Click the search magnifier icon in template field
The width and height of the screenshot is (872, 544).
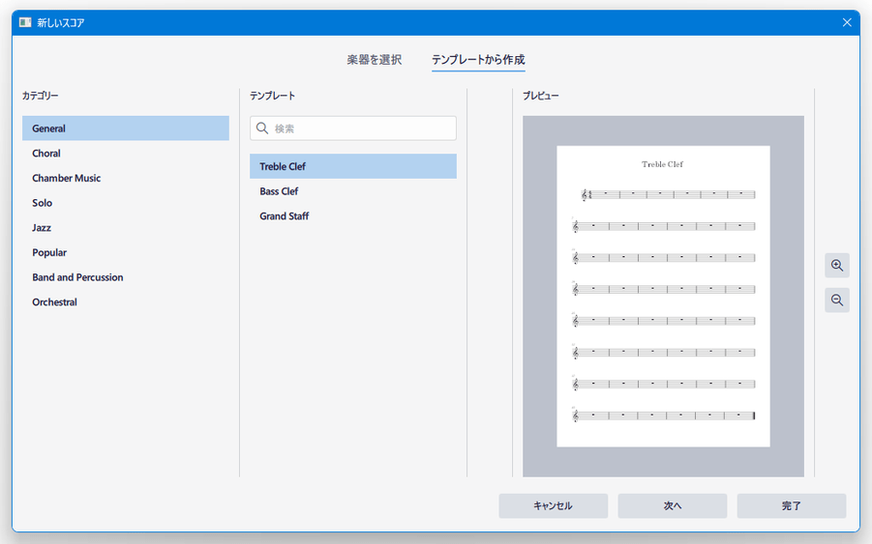click(262, 129)
